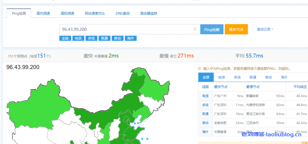The image size is (308, 144).
Task: Toggle the 联通 filter tag
Action: 104,38
